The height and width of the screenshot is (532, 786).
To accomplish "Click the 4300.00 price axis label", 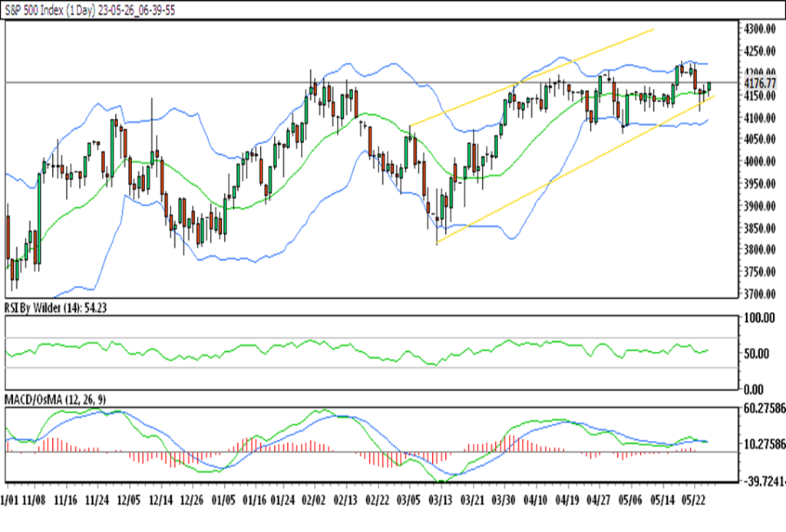I will [760, 28].
